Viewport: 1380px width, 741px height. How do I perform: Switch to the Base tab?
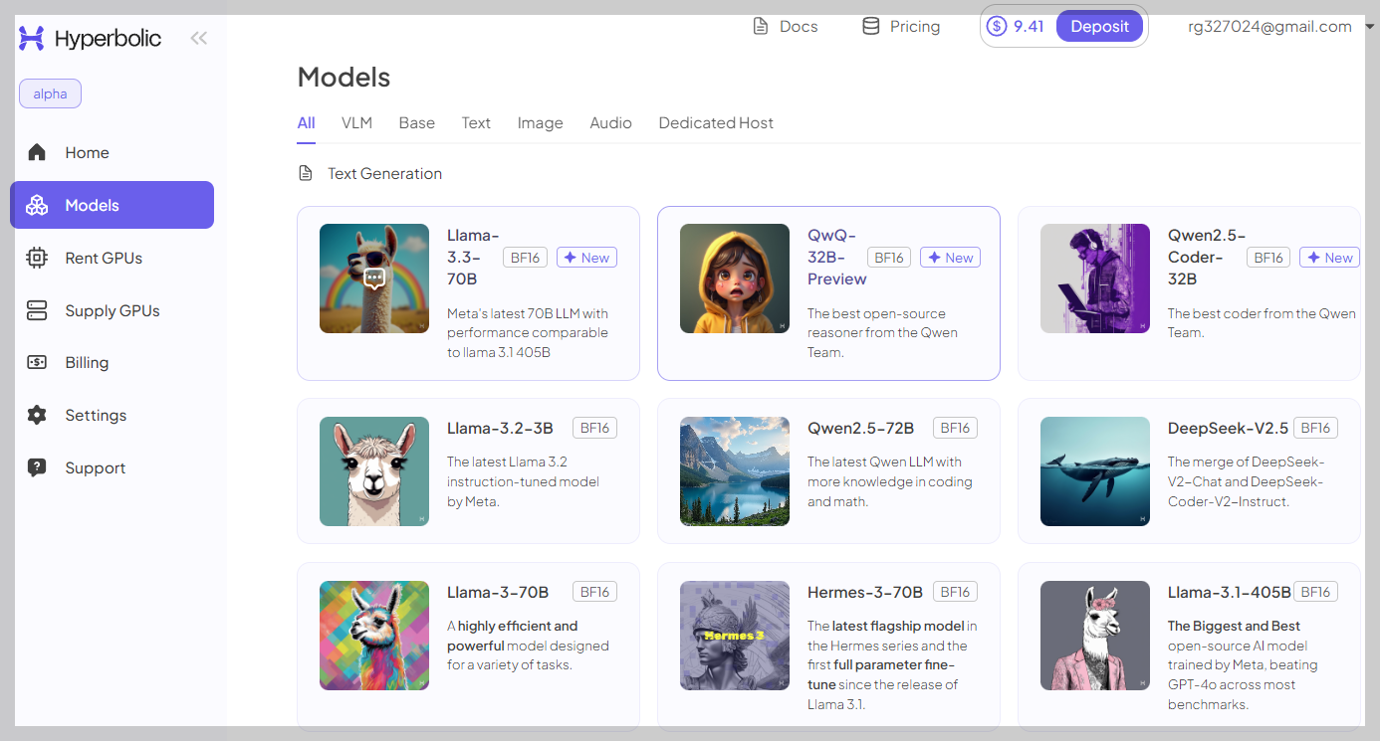[x=416, y=123]
